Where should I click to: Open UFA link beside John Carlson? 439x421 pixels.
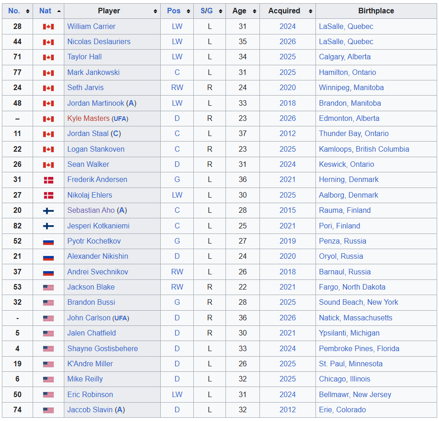click(120, 318)
